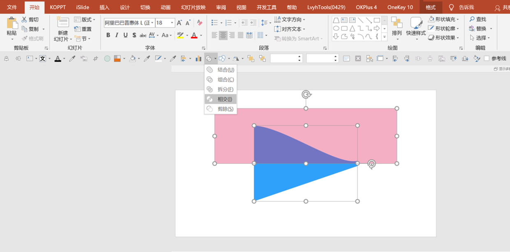Choose 拆分(F) in the merge shapes menu
Viewport: 510px width, 252px height.
[x=220, y=89]
